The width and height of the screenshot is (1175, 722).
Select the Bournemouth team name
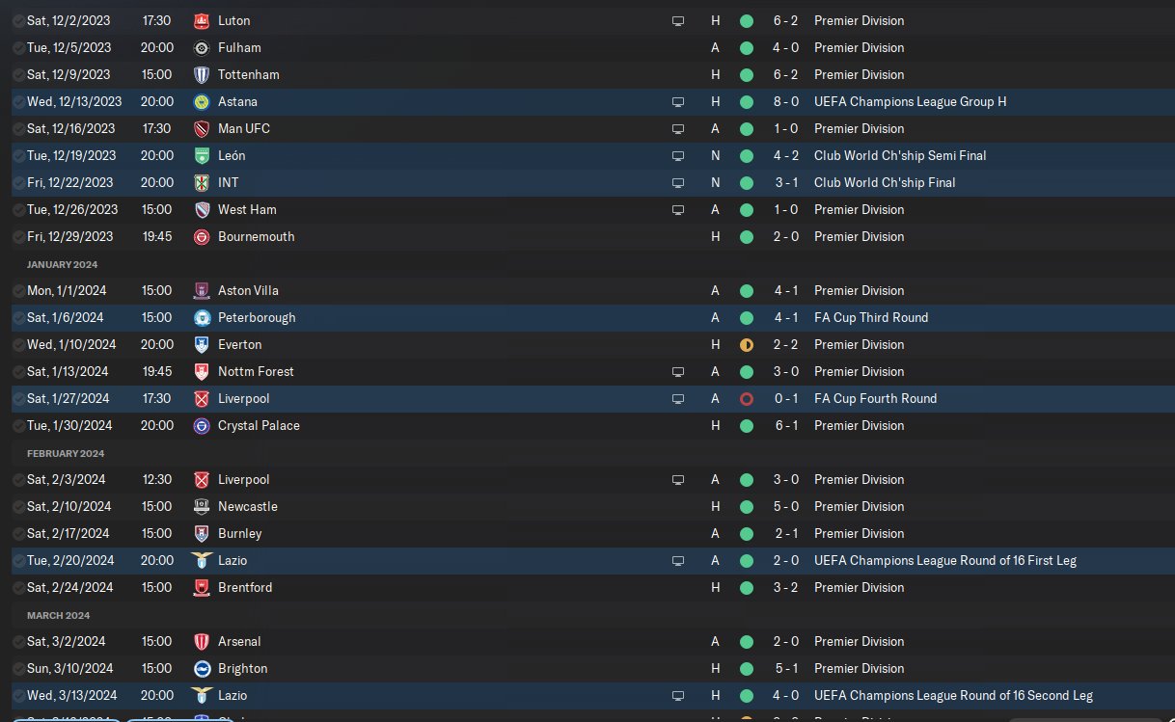click(x=257, y=236)
